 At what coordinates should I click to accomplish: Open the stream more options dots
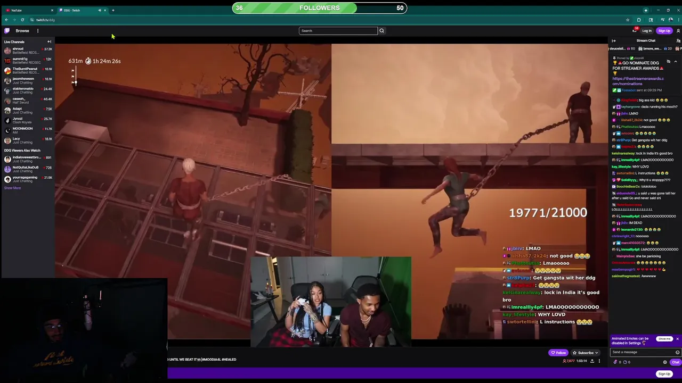click(x=599, y=361)
